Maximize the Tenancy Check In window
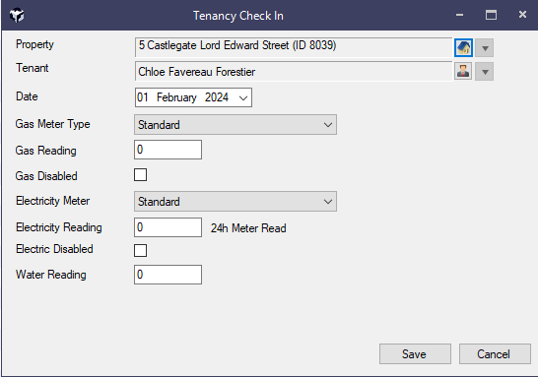538x377 pixels. (x=491, y=15)
